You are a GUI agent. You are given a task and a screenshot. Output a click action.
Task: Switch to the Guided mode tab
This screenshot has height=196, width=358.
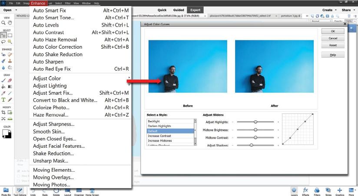pos(179,10)
